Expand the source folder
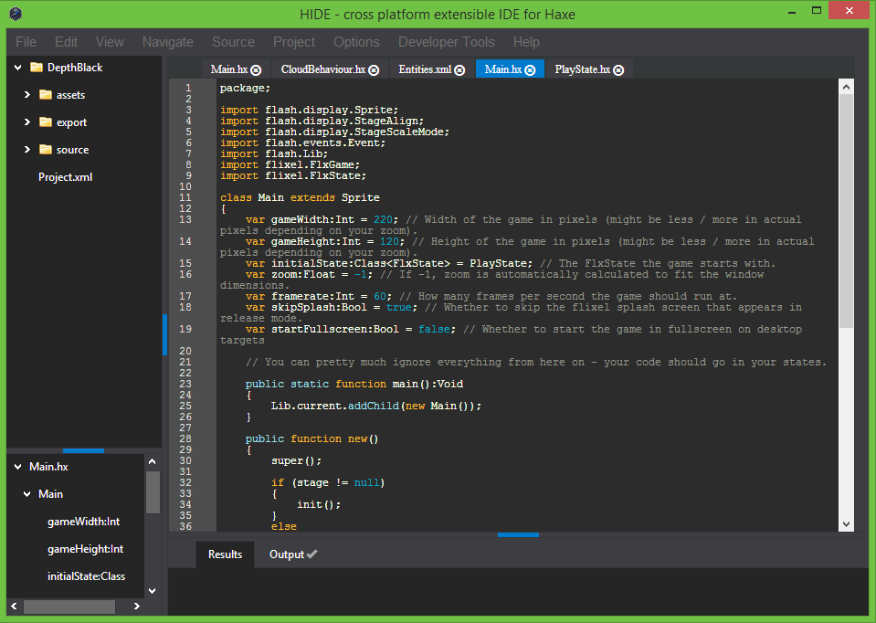The image size is (876, 623). click(26, 150)
